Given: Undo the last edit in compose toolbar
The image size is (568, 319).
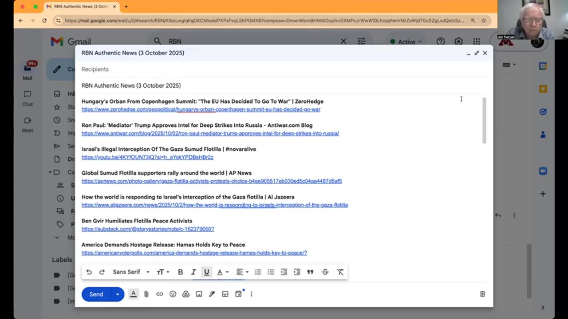Looking at the screenshot, I should click(x=89, y=272).
